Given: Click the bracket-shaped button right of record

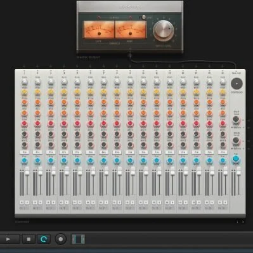Looking at the screenshot, I should coord(78,239).
